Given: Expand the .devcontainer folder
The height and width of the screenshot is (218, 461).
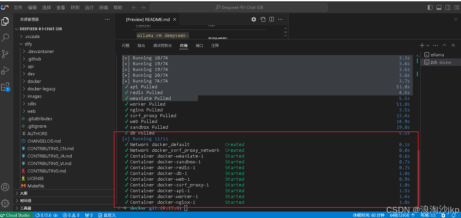Looking at the screenshot, I should pos(64,51).
